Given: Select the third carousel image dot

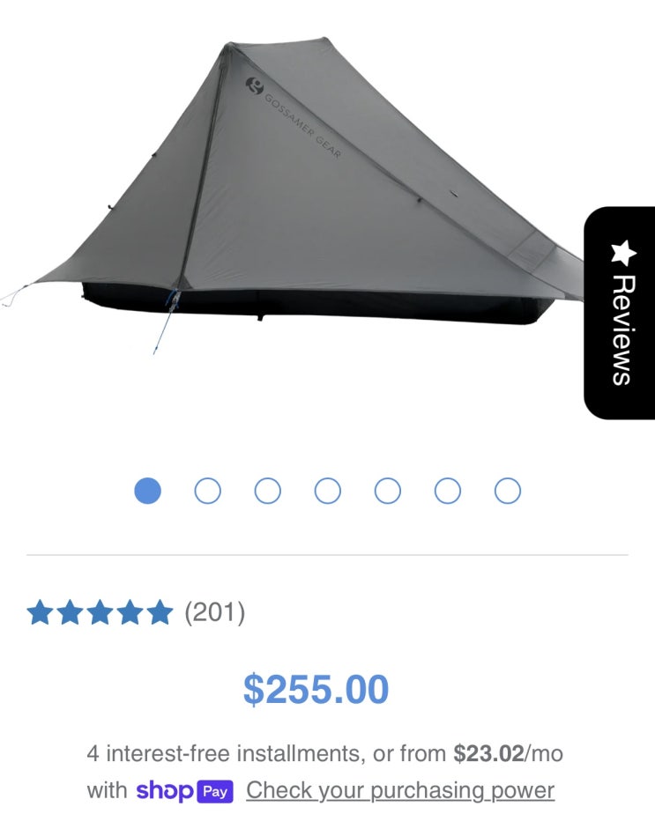Looking at the screenshot, I should 267,491.
